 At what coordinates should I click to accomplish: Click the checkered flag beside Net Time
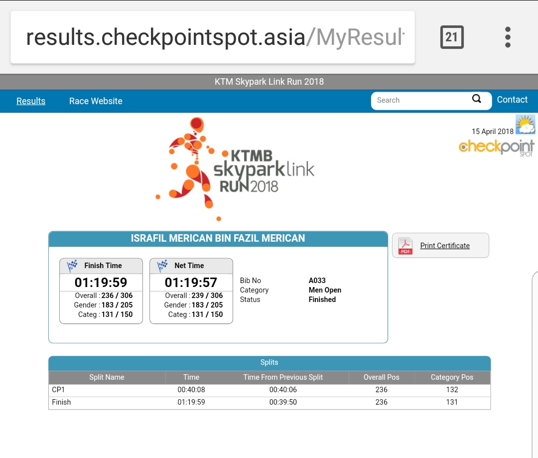pyautogui.click(x=162, y=266)
